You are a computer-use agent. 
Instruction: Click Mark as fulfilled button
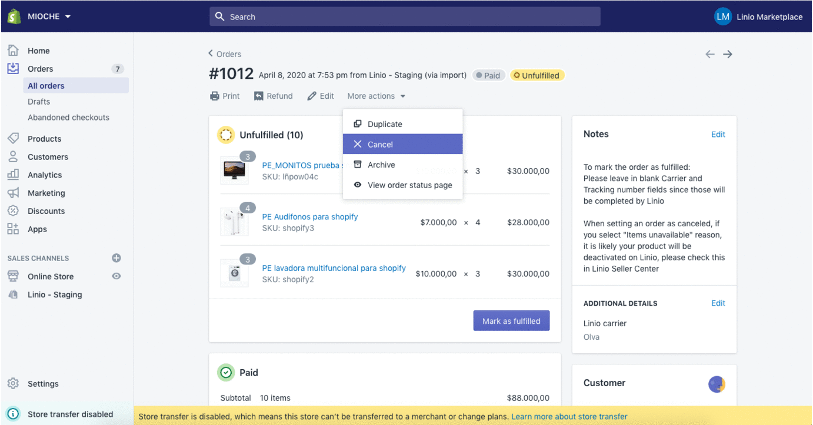click(511, 321)
